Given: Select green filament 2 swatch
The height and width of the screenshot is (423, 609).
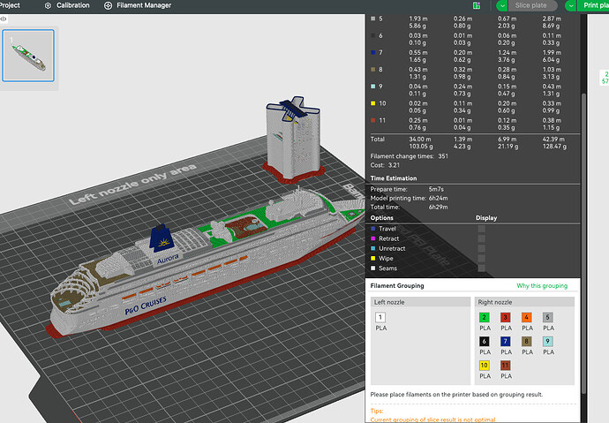Looking at the screenshot, I should click(484, 317).
